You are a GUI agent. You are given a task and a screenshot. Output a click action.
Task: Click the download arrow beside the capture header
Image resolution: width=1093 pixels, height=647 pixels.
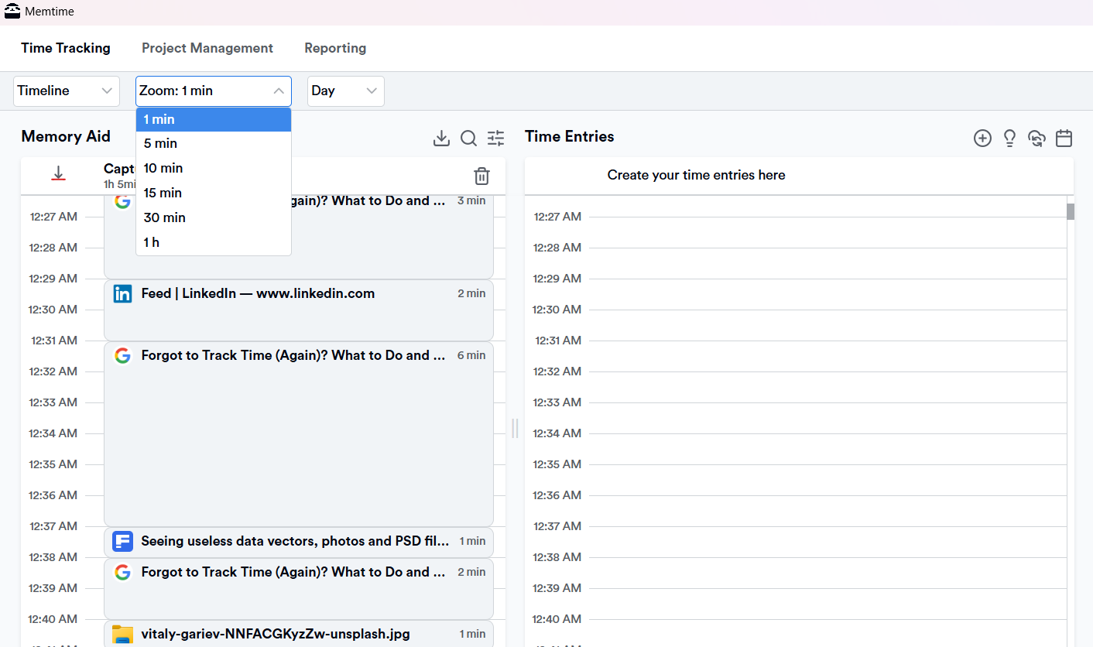point(58,174)
